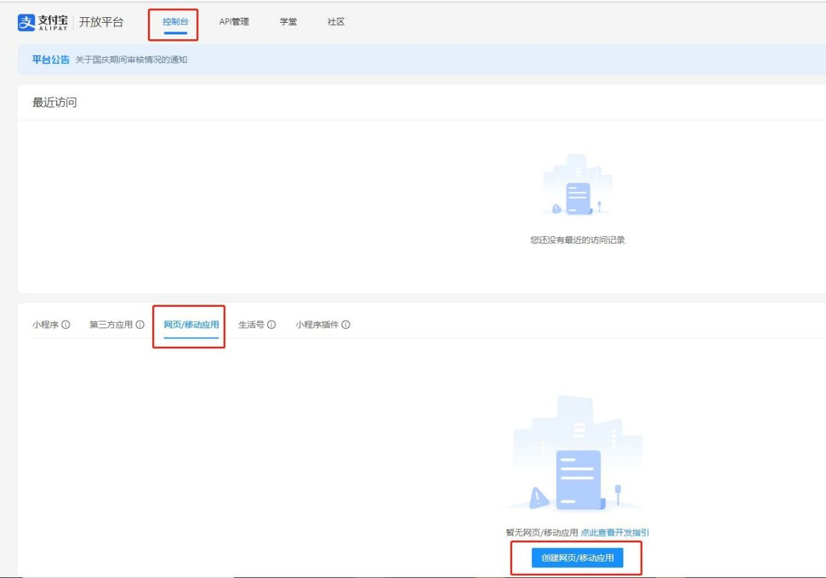Click the Alipay logo icon
826x578 pixels.
26,22
